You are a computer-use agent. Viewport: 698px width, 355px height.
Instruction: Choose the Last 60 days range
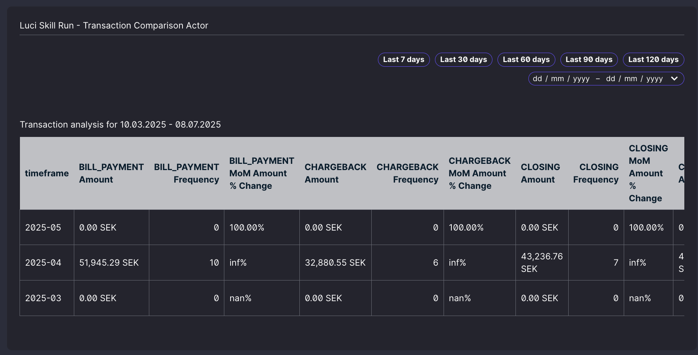[526, 60]
